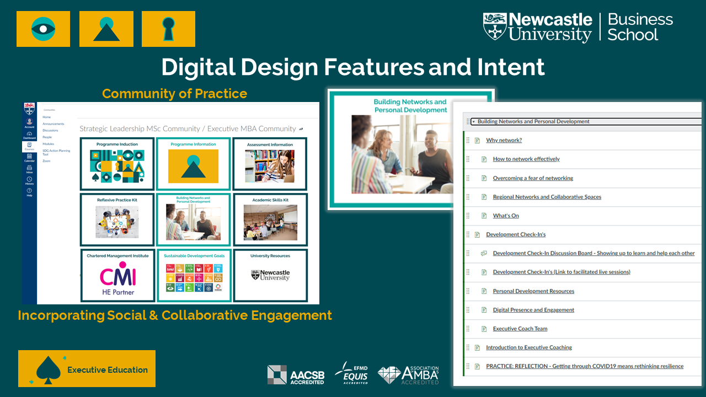Click the Sustainable Development Goals tile
This screenshot has width=706, height=397.
point(194,275)
